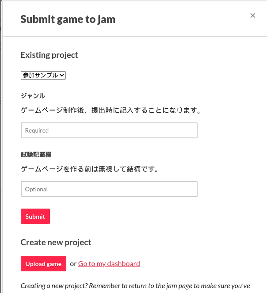Open the 参加サンプル project dropdown
Image resolution: width=267 pixels, height=293 pixels.
click(43, 76)
